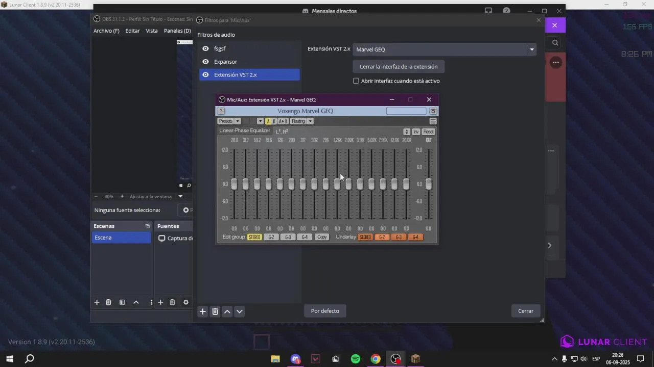Open Google Chrome from the taskbar
Image resolution: width=654 pixels, height=367 pixels.
(376, 359)
